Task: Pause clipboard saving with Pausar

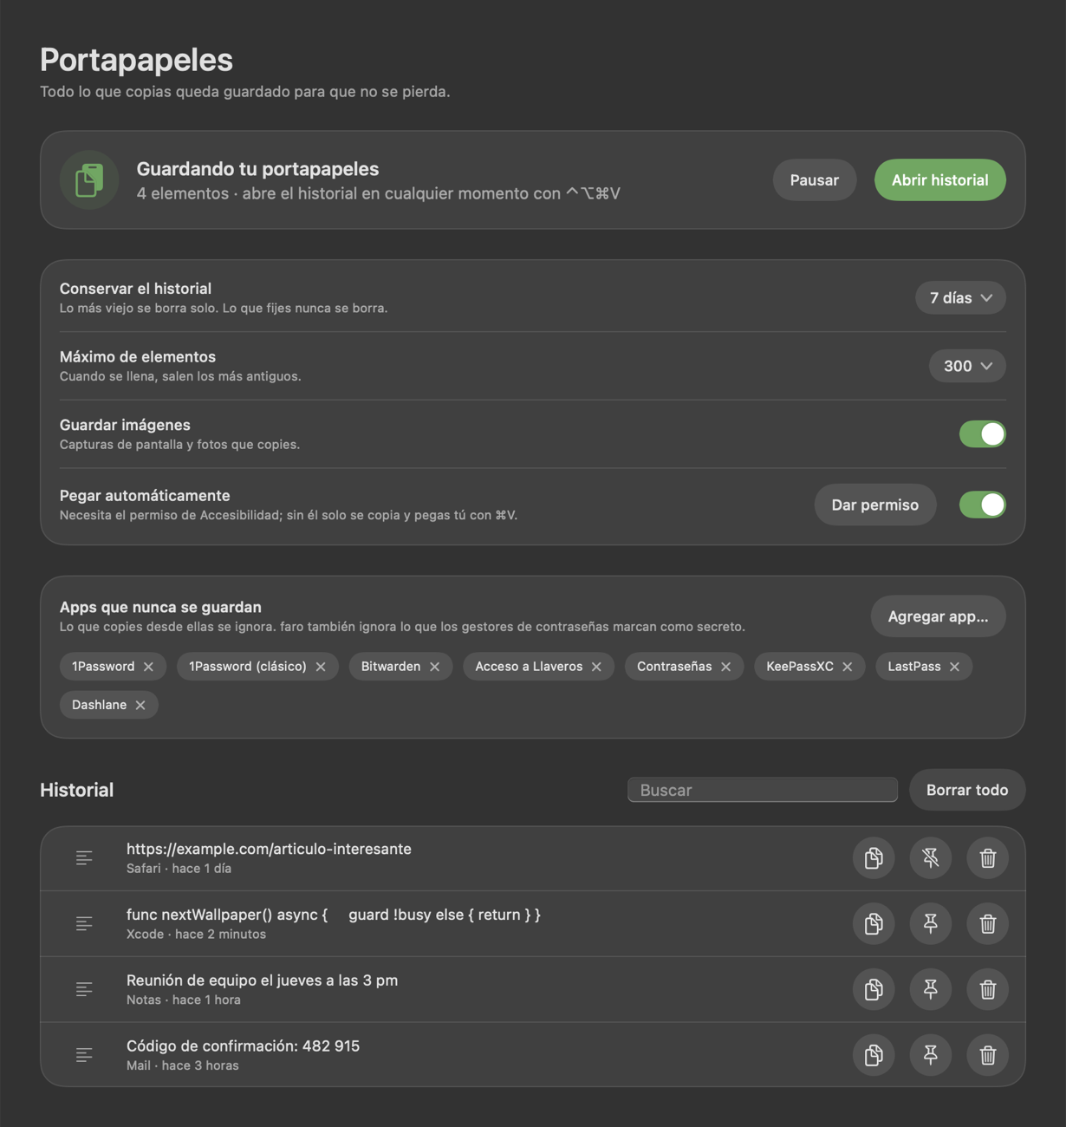Action: [815, 180]
